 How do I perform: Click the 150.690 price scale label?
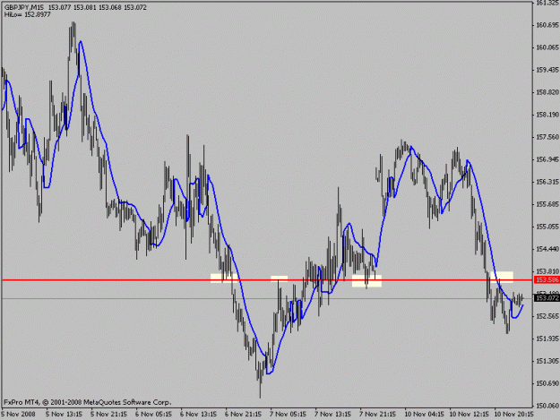[x=547, y=383]
